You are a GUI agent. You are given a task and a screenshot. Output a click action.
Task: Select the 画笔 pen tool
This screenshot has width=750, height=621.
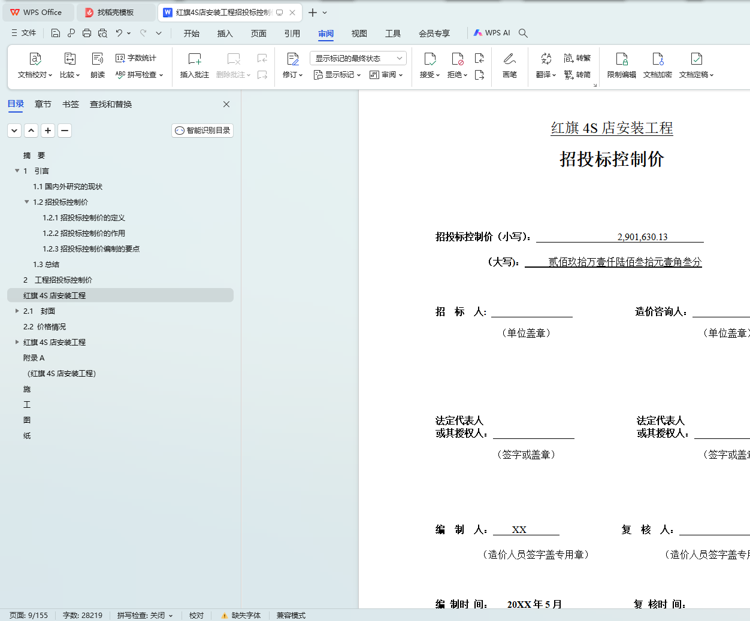(x=510, y=66)
